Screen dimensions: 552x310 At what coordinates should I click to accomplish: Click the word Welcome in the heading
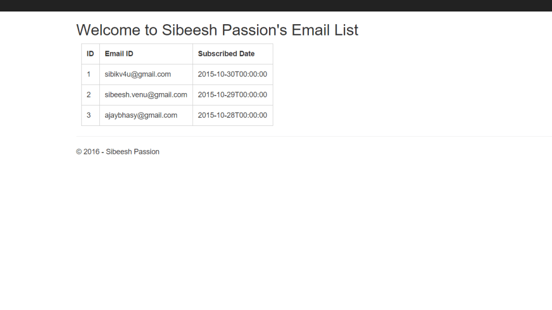point(108,30)
